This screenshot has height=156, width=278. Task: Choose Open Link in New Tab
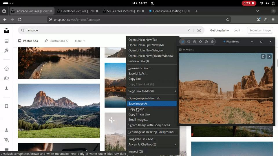pos(152,40)
